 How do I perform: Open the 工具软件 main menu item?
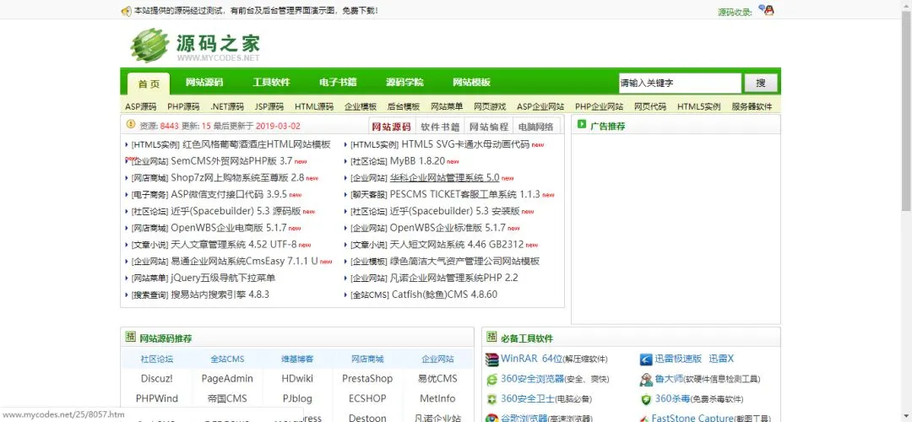pos(271,83)
